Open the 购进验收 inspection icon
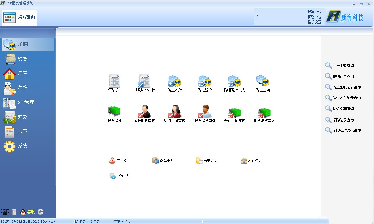This screenshot has height=224, width=374. 205,83
